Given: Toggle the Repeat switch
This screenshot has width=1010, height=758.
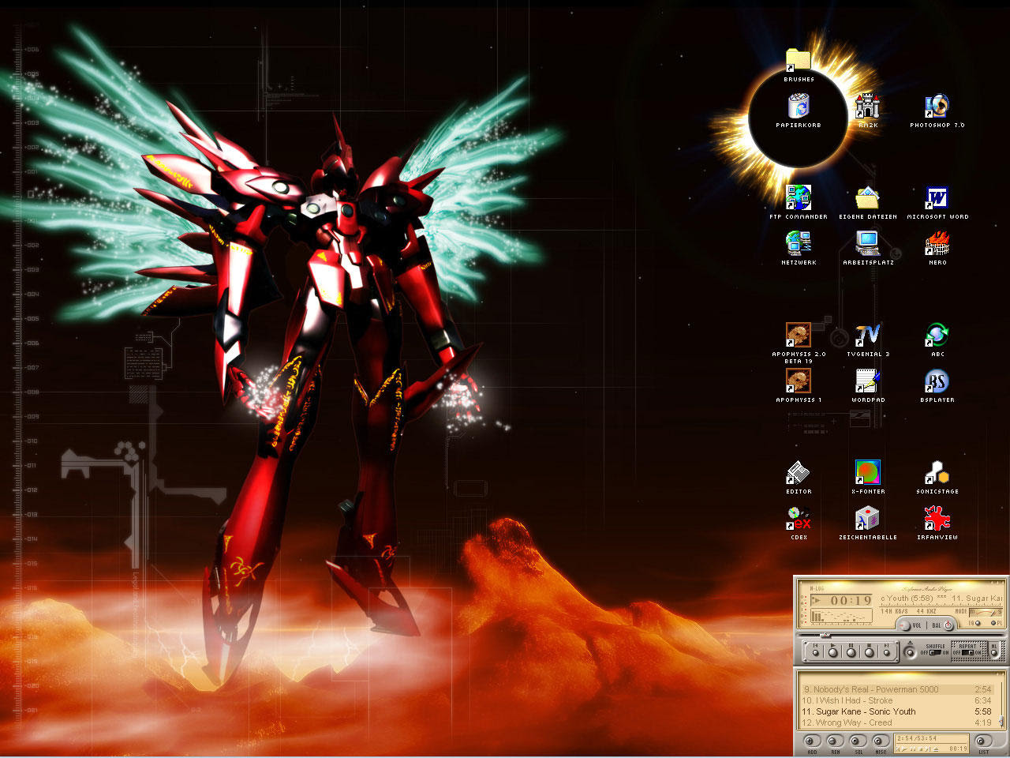Looking at the screenshot, I should pyautogui.click(x=967, y=652).
